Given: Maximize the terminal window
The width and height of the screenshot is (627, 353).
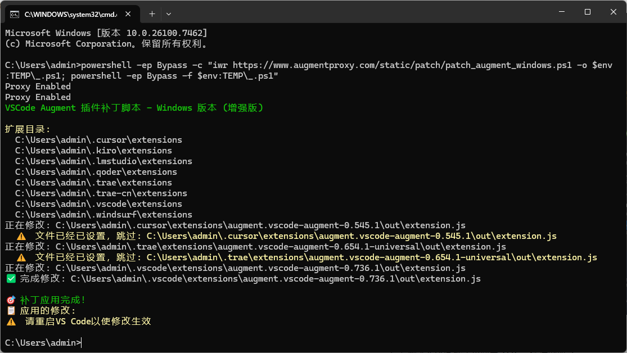Looking at the screenshot, I should (587, 12).
